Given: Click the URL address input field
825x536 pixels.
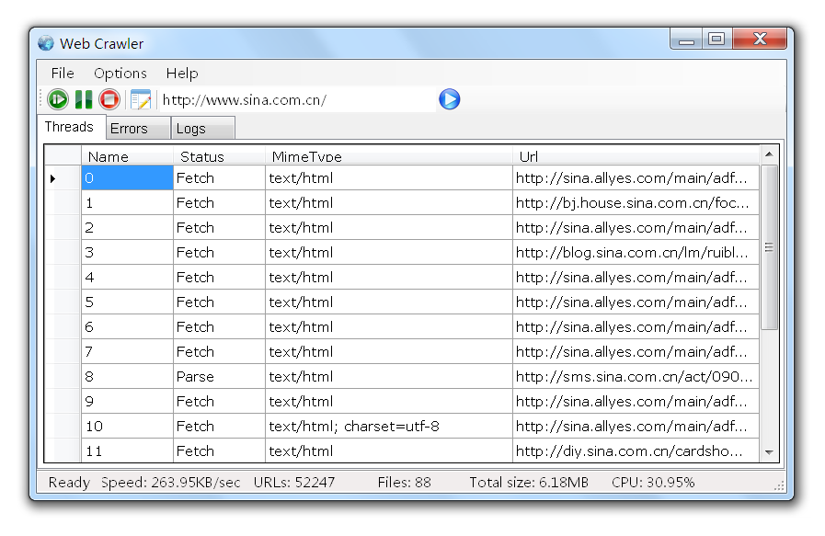Looking at the screenshot, I should click(294, 100).
